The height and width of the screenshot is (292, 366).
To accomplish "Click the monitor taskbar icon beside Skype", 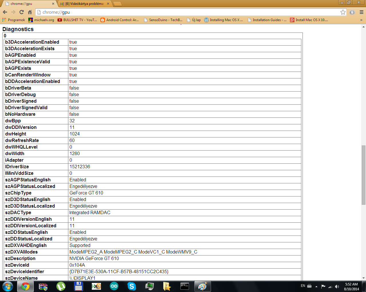I will (x=150, y=286).
